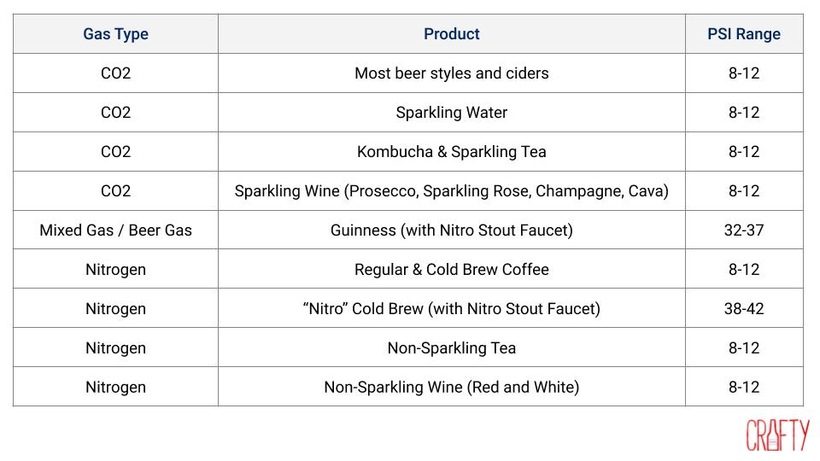The width and height of the screenshot is (820, 461).
Task: Click the "Nitro" Cold Brew product cell
Action: (x=451, y=309)
